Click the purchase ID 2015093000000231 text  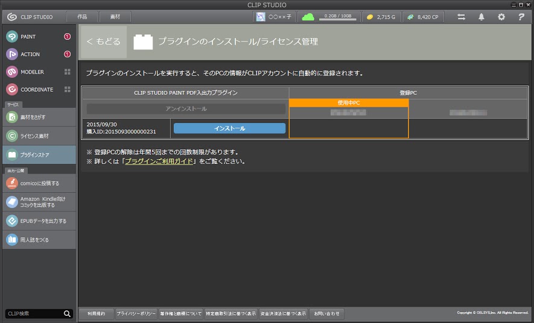coord(121,131)
